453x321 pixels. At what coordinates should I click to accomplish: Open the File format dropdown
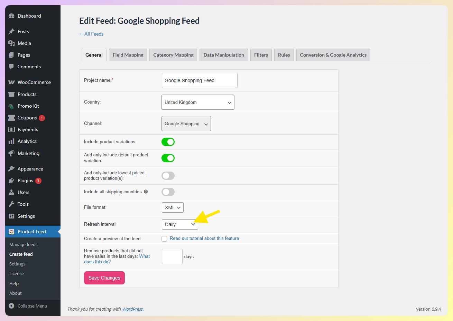pyautogui.click(x=173, y=207)
